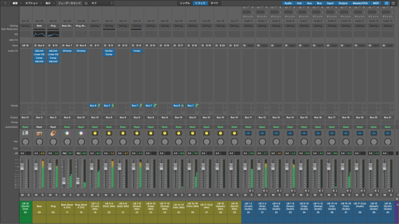Switch mixer to シングル (Single) mode

[185, 3]
